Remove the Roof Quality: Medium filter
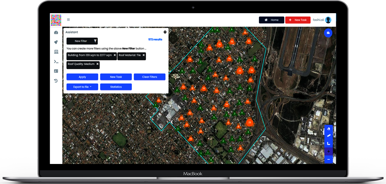 click(x=97, y=64)
